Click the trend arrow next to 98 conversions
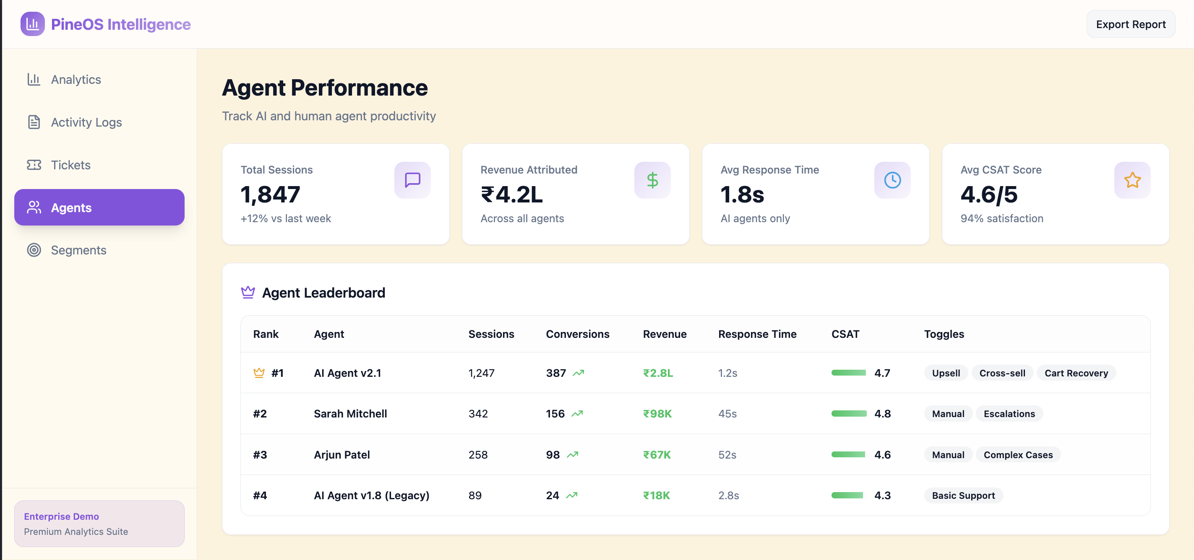Image resolution: width=1194 pixels, height=560 pixels. coord(572,455)
